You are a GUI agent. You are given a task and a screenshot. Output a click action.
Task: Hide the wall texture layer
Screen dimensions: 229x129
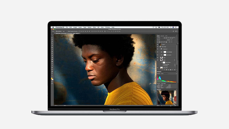click(x=158, y=55)
